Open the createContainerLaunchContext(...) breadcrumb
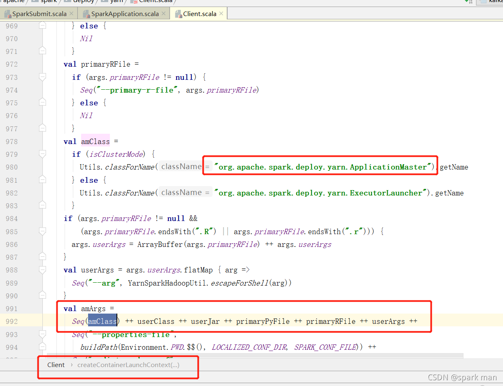The image size is (503, 386). pyautogui.click(x=128, y=365)
